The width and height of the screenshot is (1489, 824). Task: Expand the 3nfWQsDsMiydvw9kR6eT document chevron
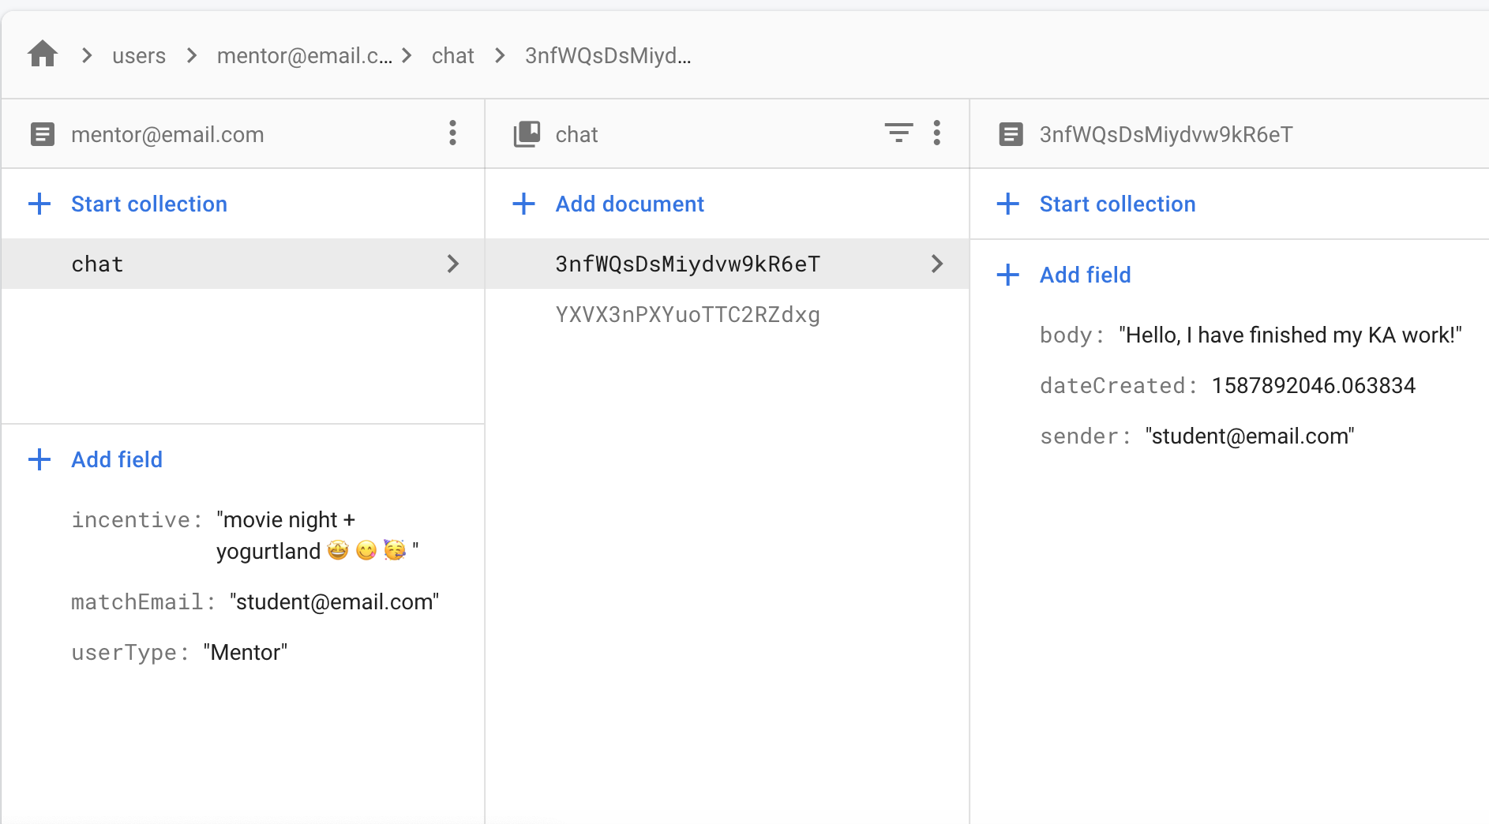coord(937,264)
